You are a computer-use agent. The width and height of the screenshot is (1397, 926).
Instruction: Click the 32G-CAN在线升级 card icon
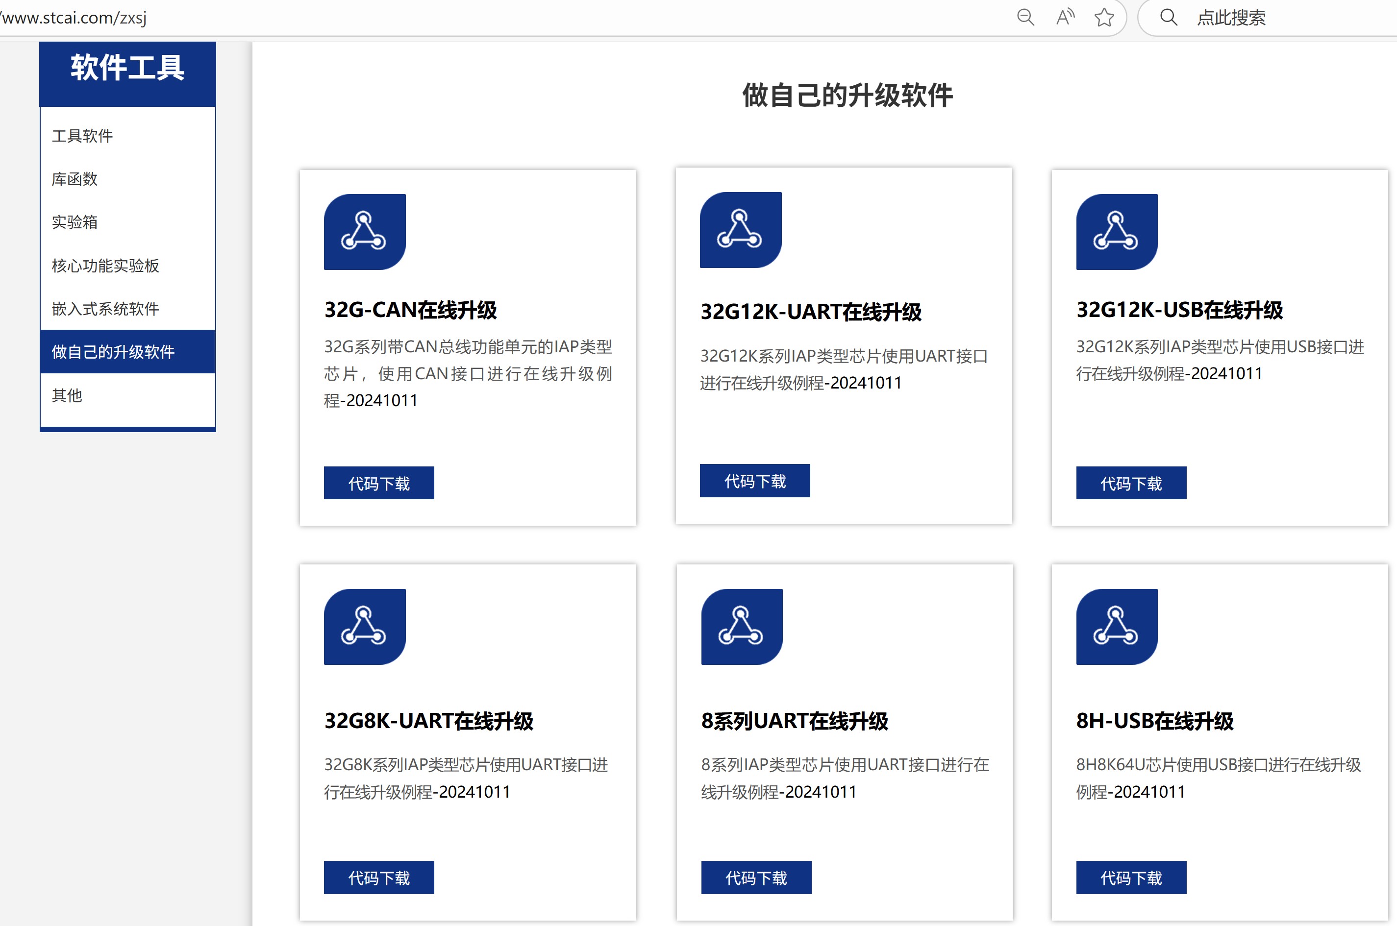tap(364, 231)
